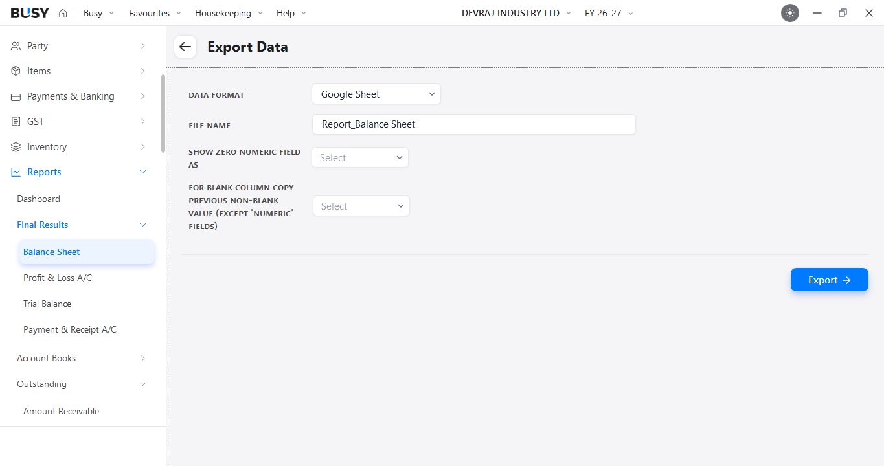The image size is (884, 466).
Task: Select Balance Sheet in the sidebar
Action: [87, 252]
